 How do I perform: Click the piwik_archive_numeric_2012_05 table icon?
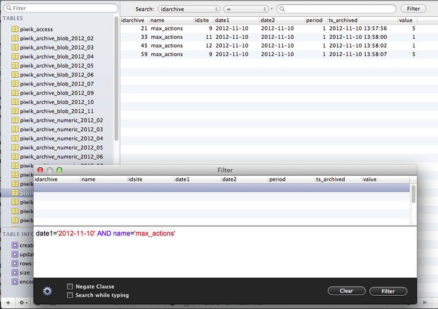(x=15, y=148)
